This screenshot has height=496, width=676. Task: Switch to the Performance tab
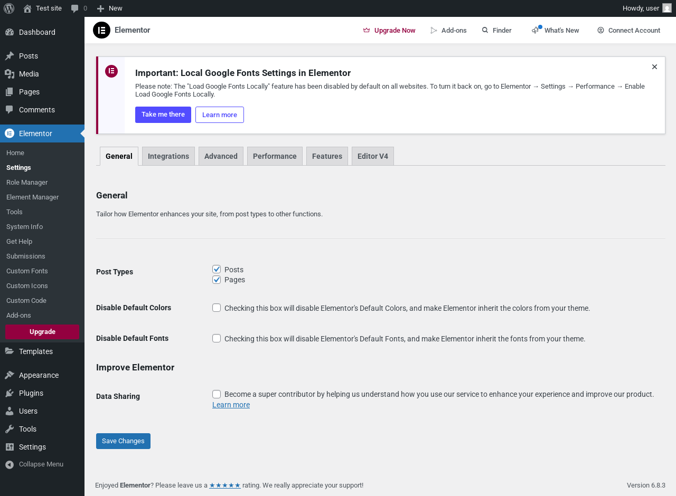point(275,156)
